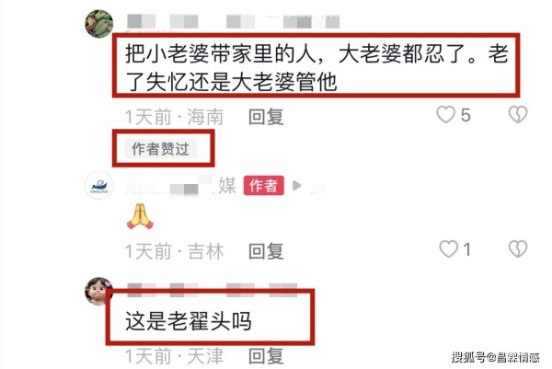Dislike the author's reply from Jilin
552x369 pixels.
[x=518, y=249]
